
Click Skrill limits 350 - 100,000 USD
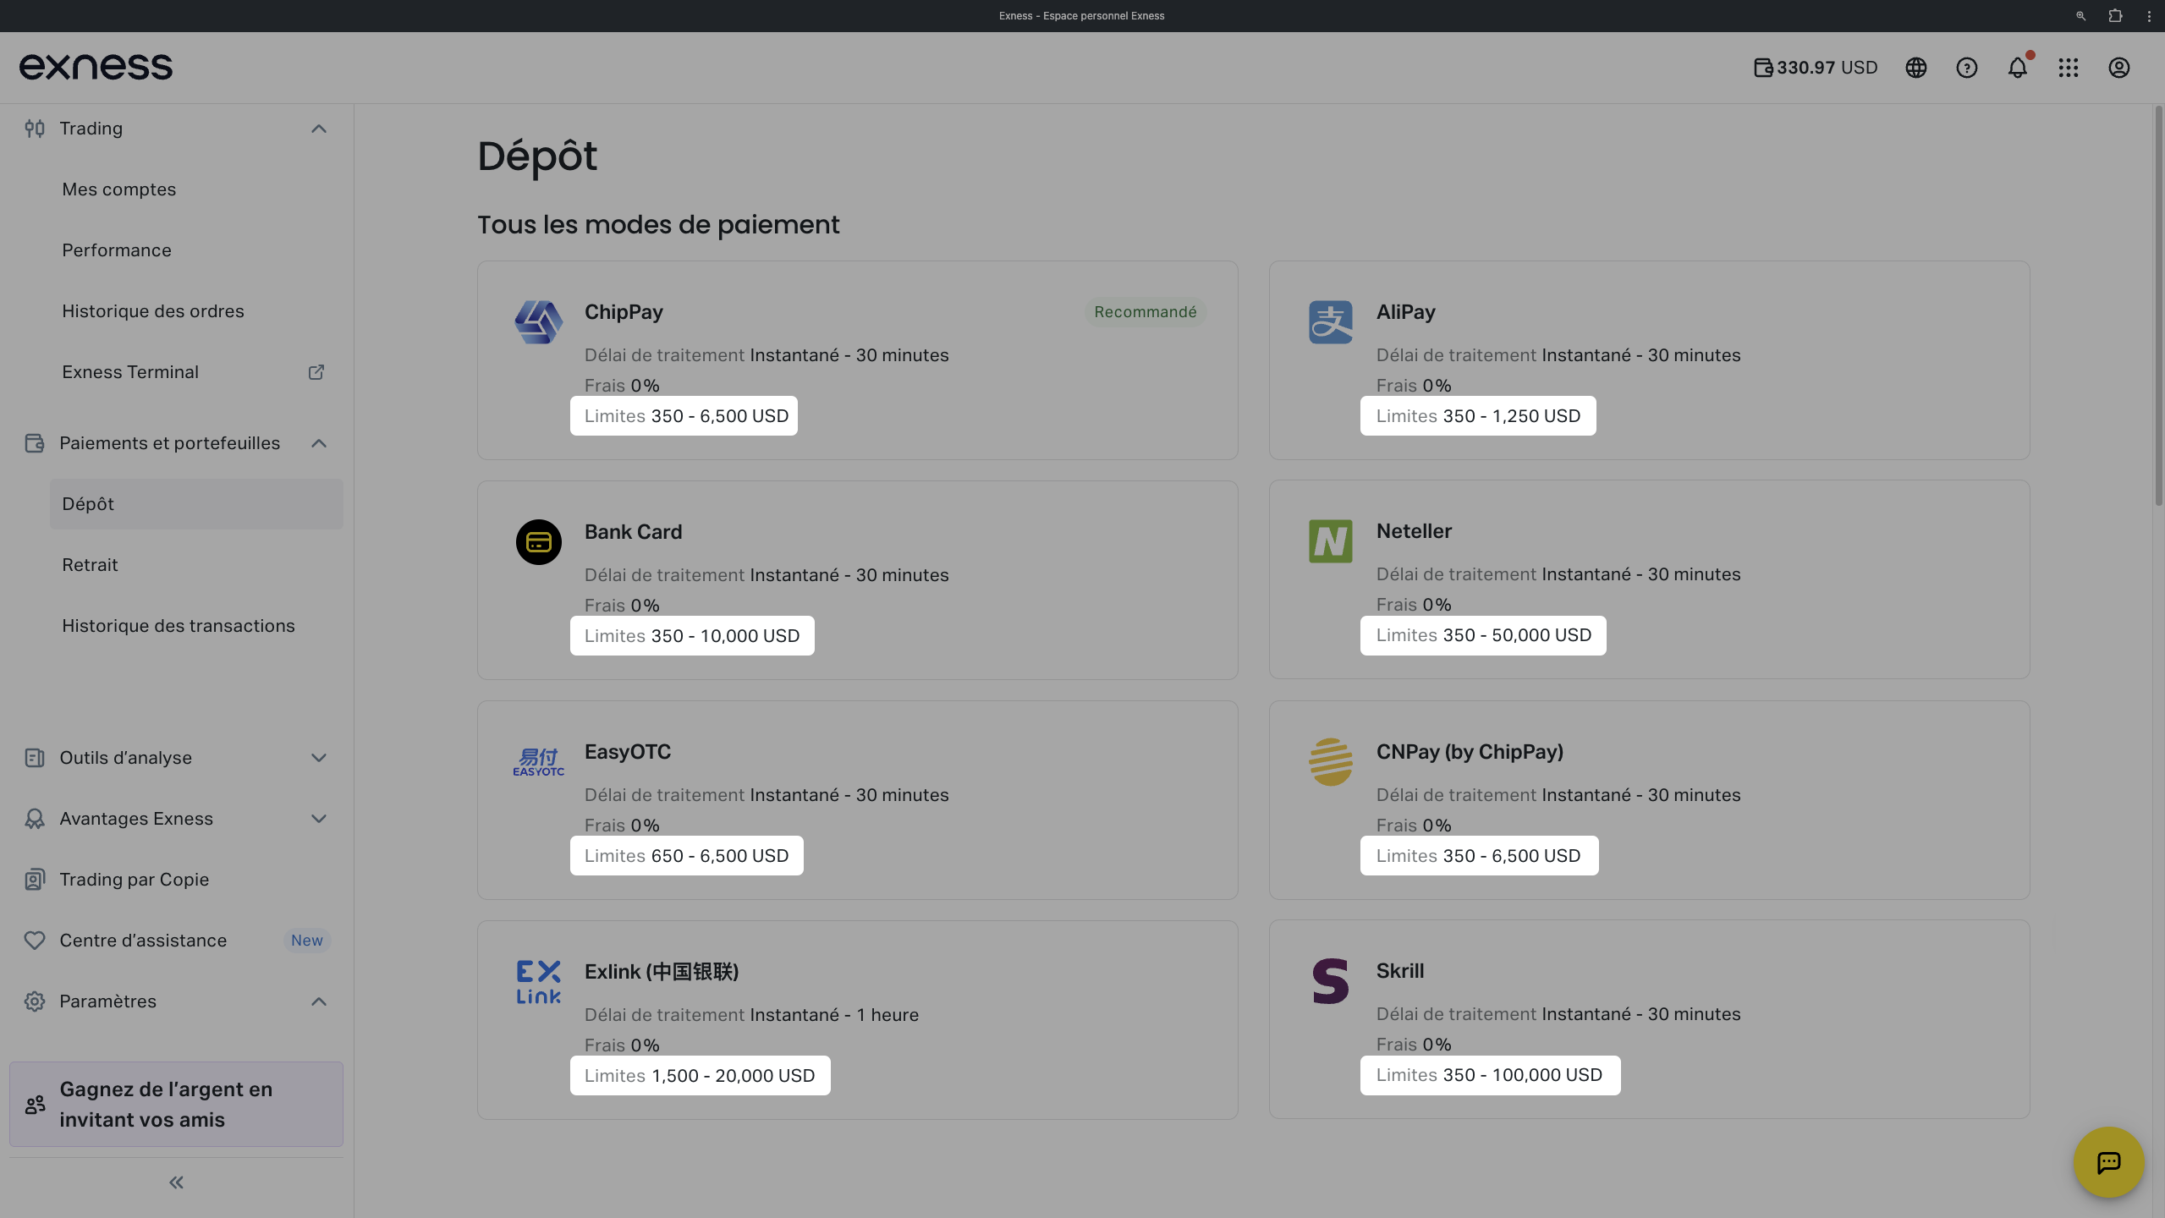pyautogui.click(x=1490, y=1075)
